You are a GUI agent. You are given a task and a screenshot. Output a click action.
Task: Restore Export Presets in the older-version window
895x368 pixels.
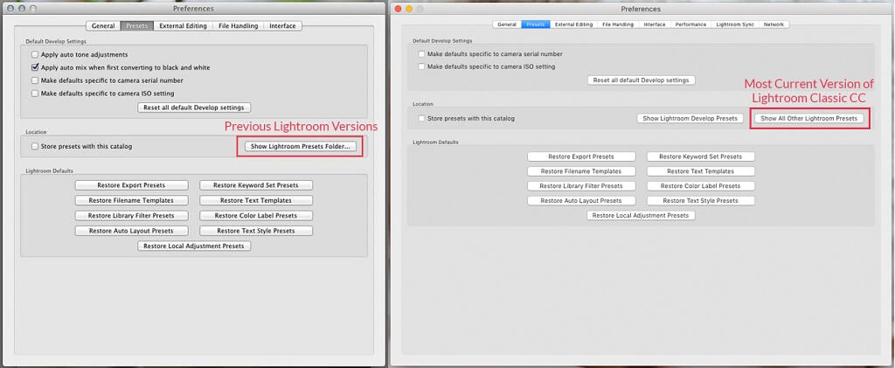[131, 185]
